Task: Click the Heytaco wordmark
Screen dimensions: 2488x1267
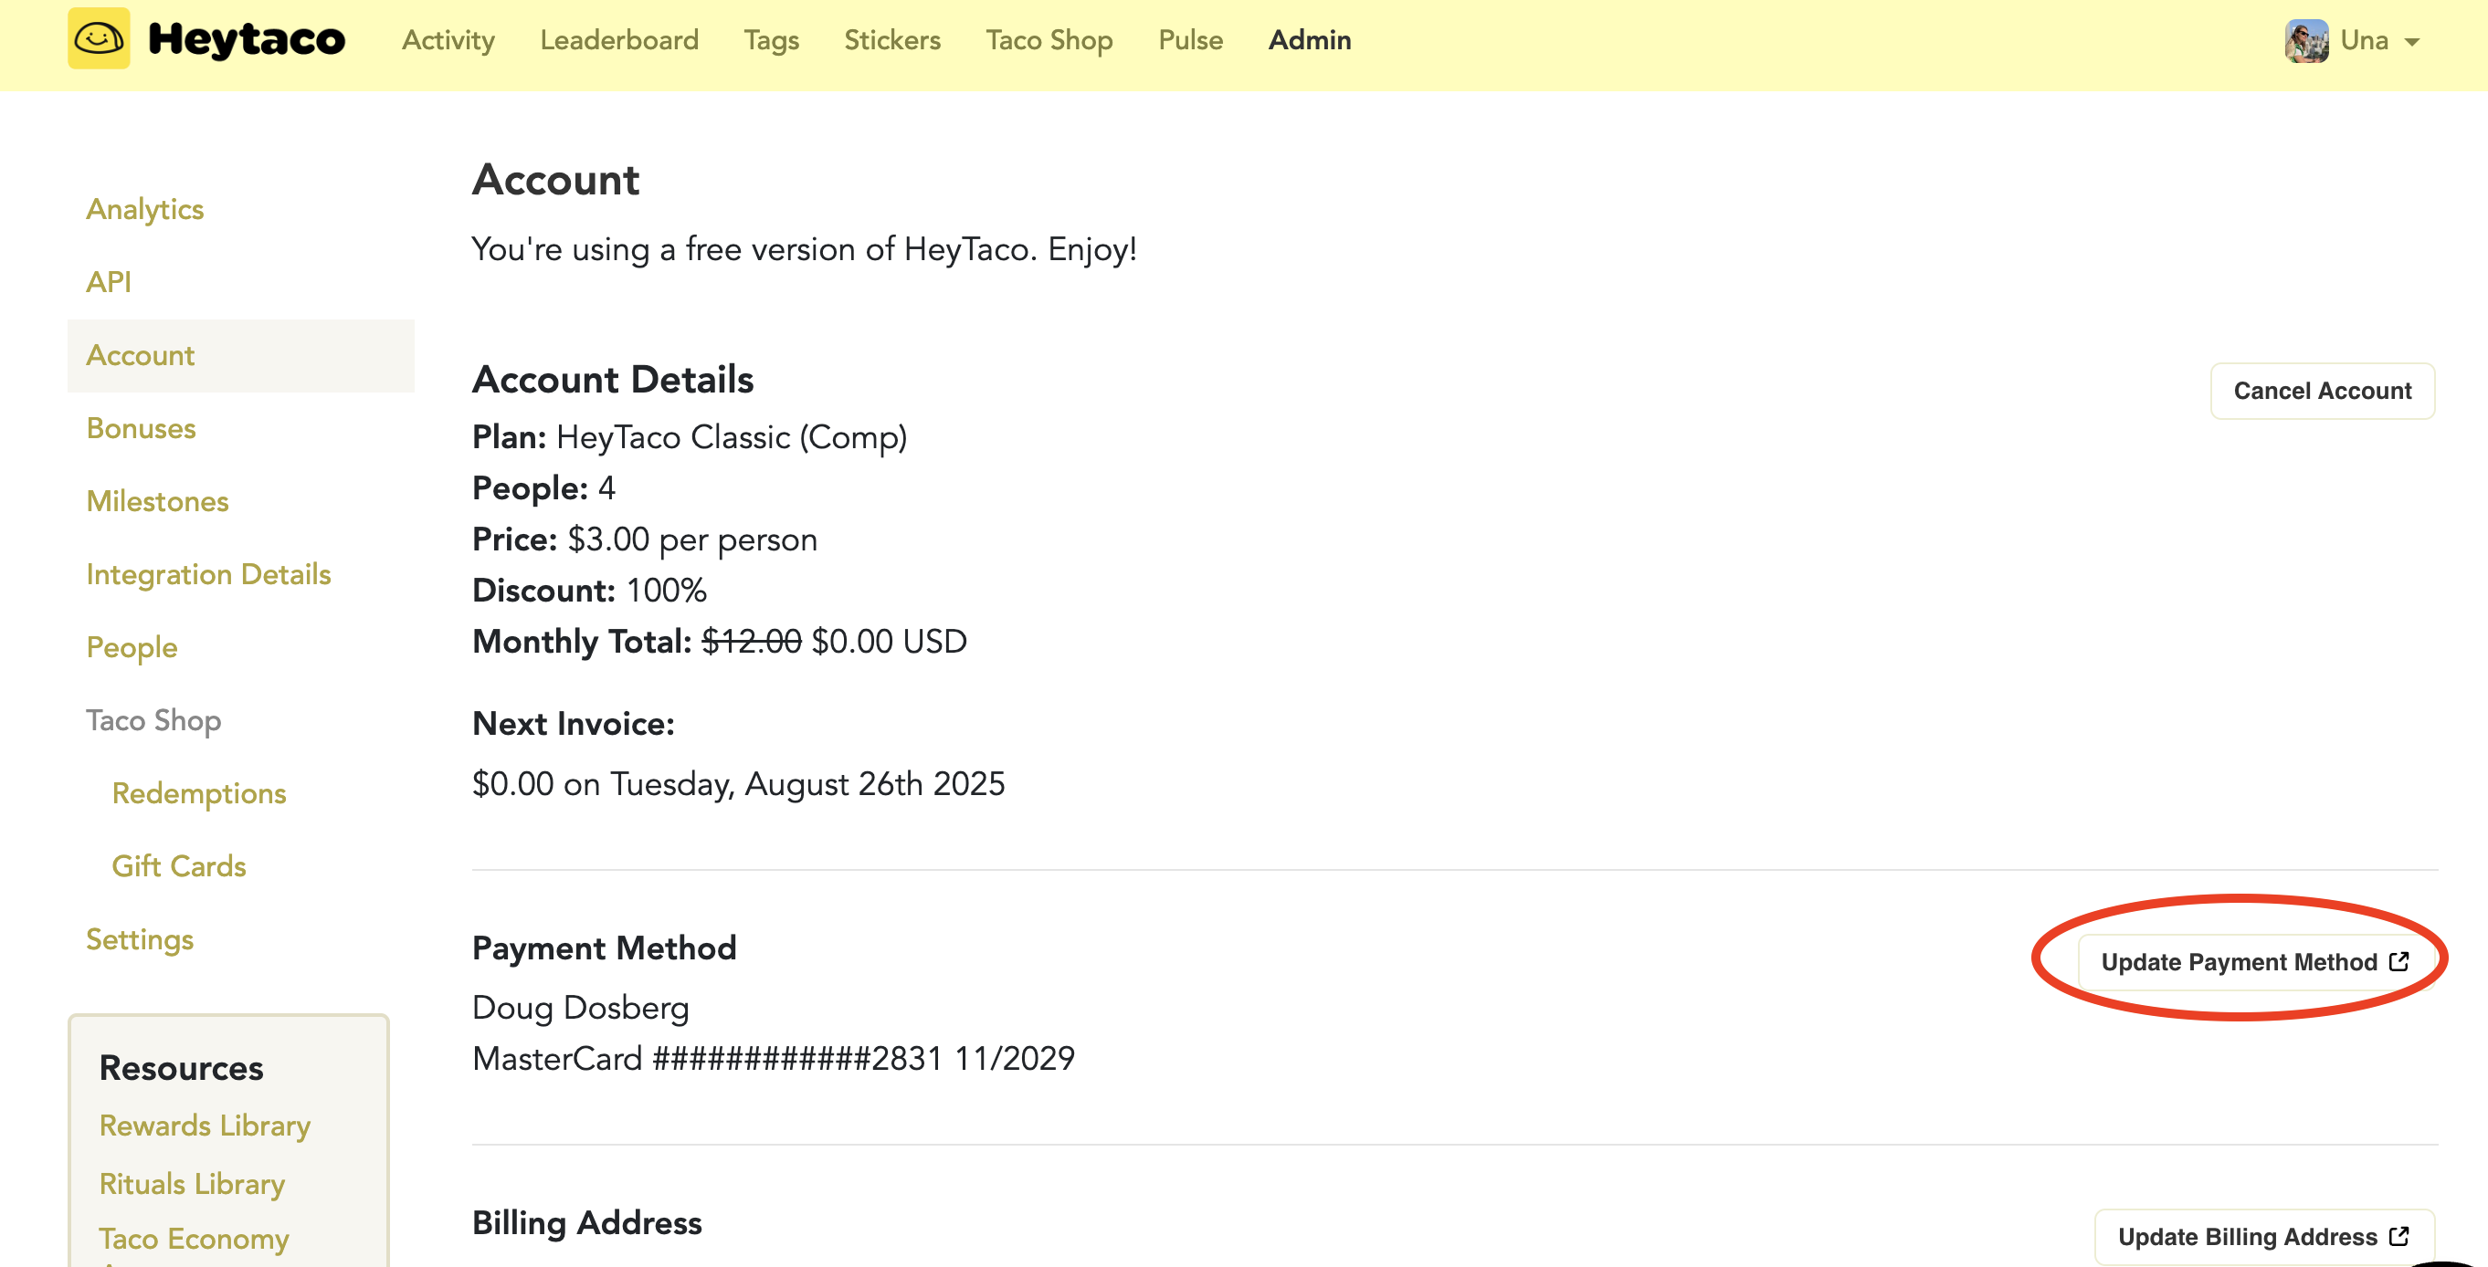Action: (x=247, y=39)
